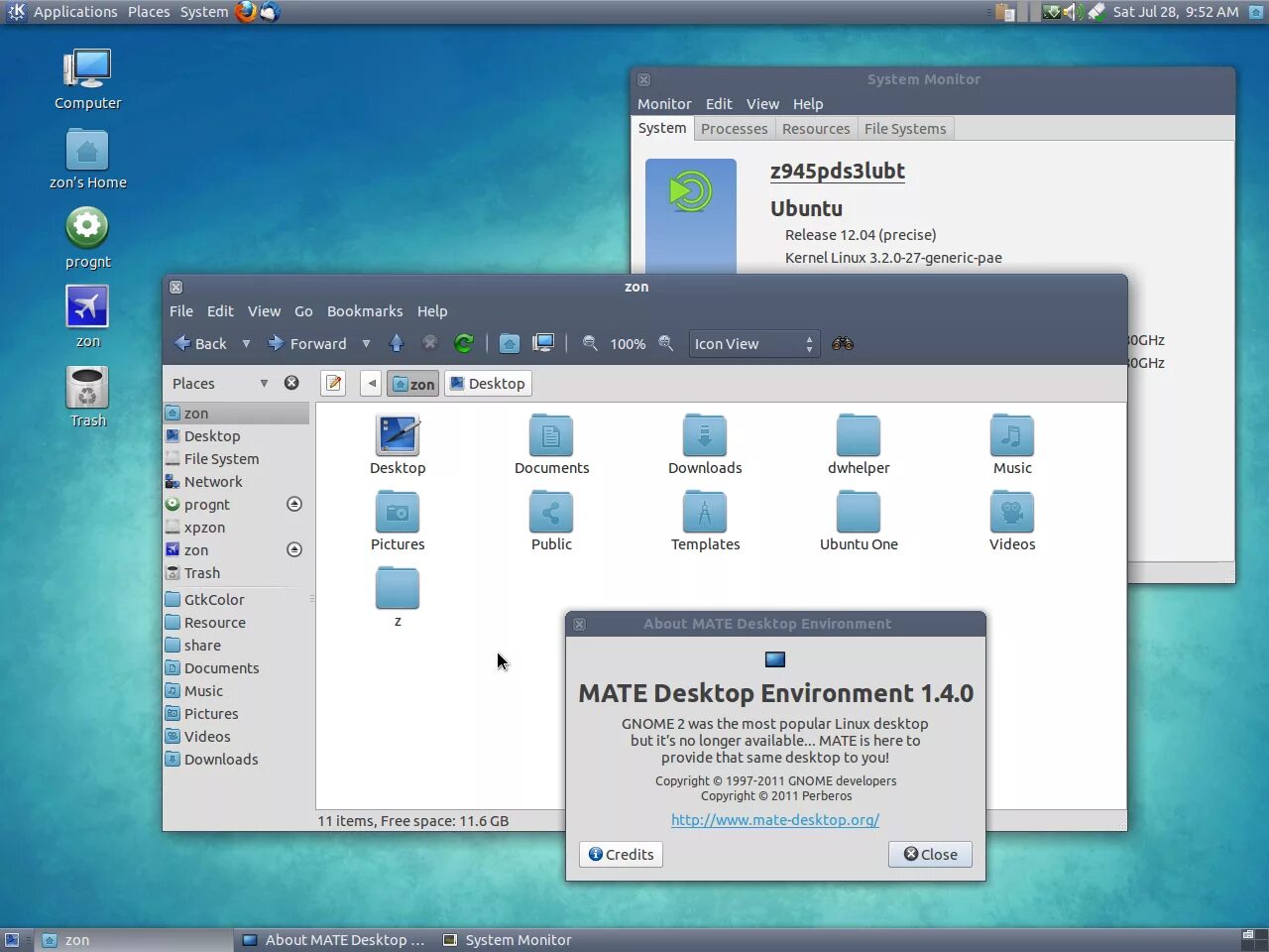This screenshot has width=1269, height=952.
Task: Click Close in About MATE dialog
Action: point(930,854)
